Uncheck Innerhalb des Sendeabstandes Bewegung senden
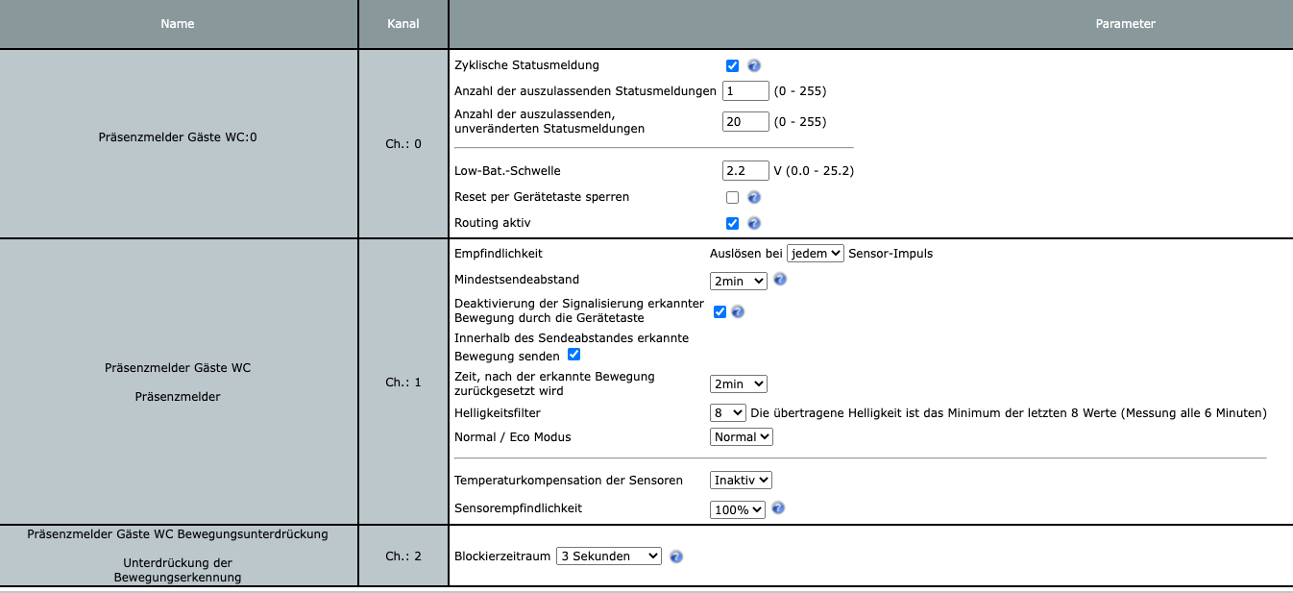Screen dimensions: 1293x593 click(x=574, y=355)
